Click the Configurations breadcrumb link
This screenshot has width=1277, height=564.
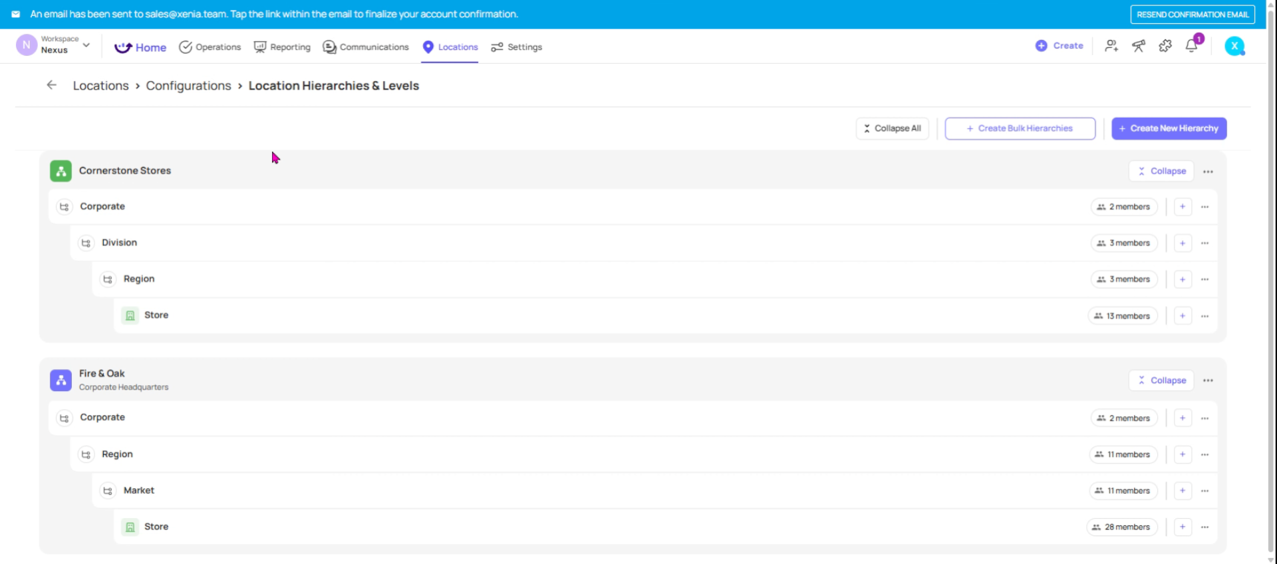[x=188, y=86]
